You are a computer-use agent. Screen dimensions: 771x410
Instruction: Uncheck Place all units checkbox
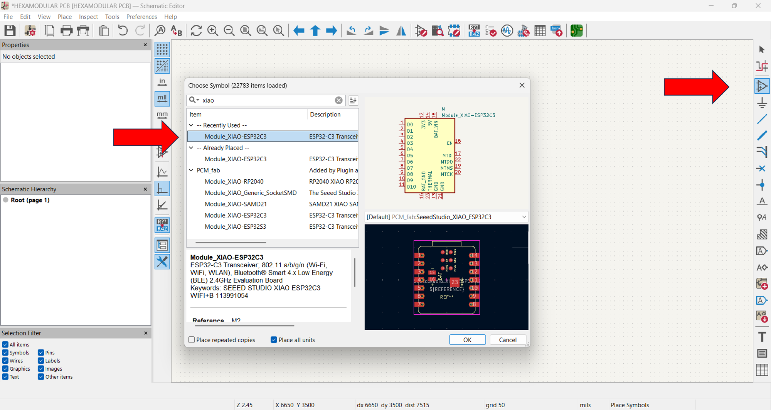(x=274, y=340)
